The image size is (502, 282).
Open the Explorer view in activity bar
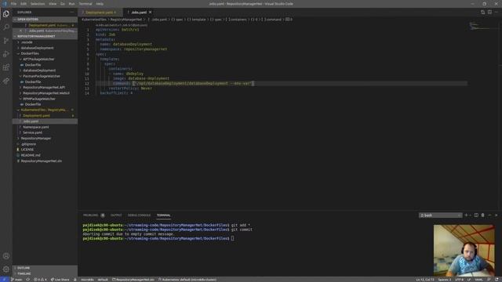6,14
